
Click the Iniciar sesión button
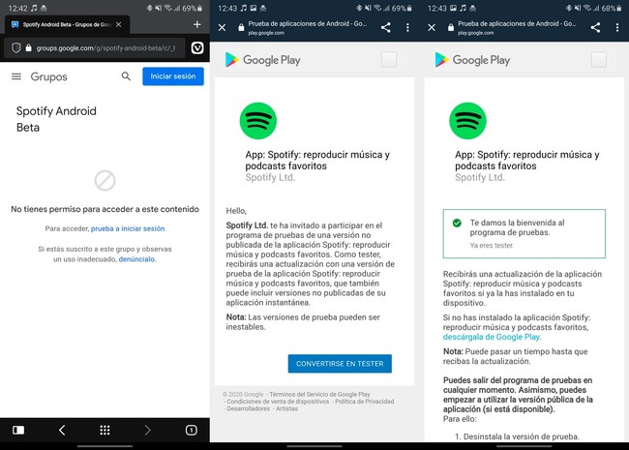pos(173,76)
